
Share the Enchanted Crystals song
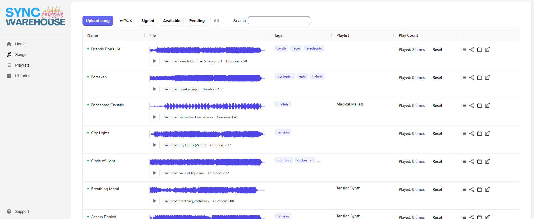[x=472, y=105]
